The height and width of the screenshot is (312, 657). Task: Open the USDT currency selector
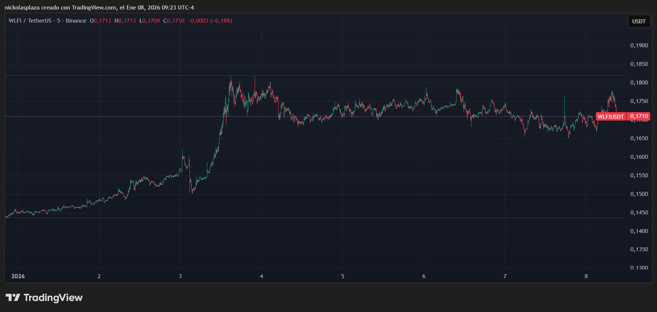[x=638, y=21]
